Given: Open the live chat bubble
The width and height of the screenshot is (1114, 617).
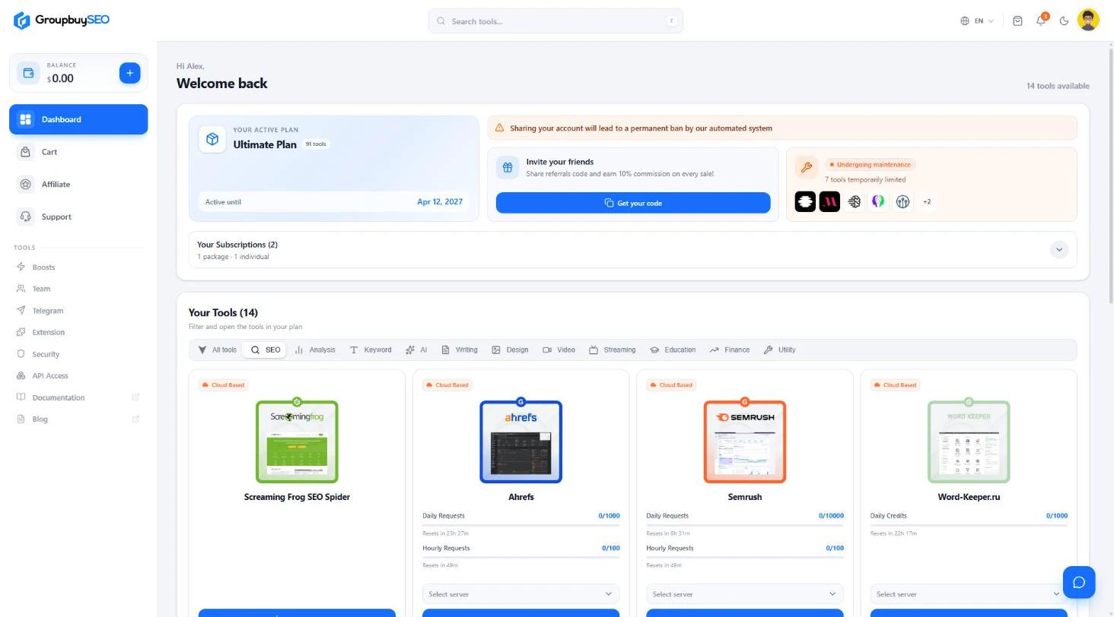Looking at the screenshot, I should 1079,582.
